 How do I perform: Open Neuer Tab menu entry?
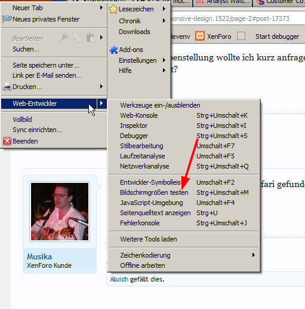click(x=54, y=8)
